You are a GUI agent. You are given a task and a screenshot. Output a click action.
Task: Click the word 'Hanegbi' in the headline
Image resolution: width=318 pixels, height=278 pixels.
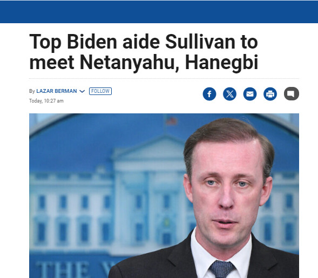221,62
